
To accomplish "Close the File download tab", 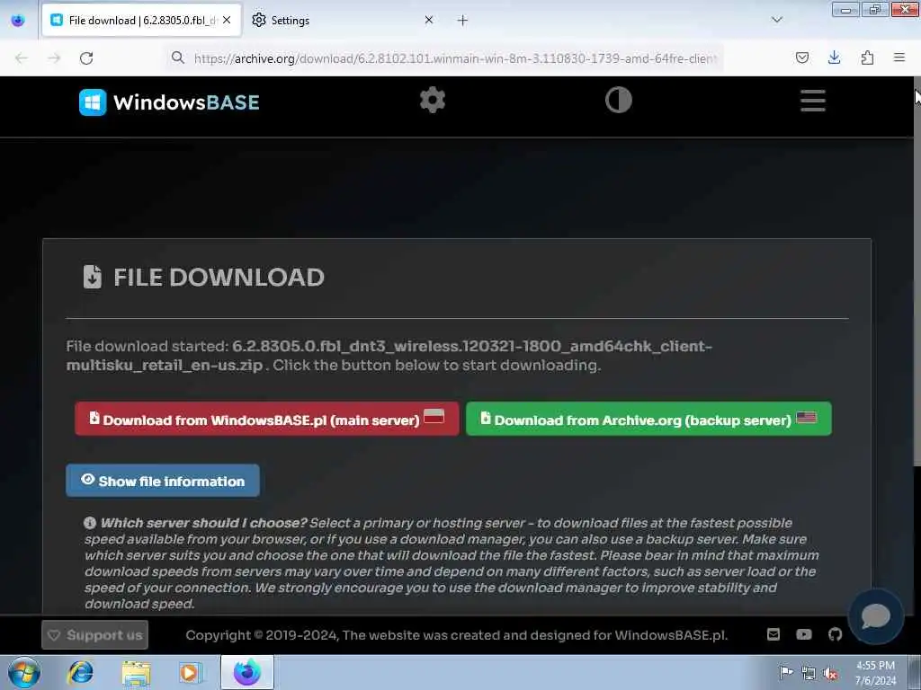I will (227, 20).
